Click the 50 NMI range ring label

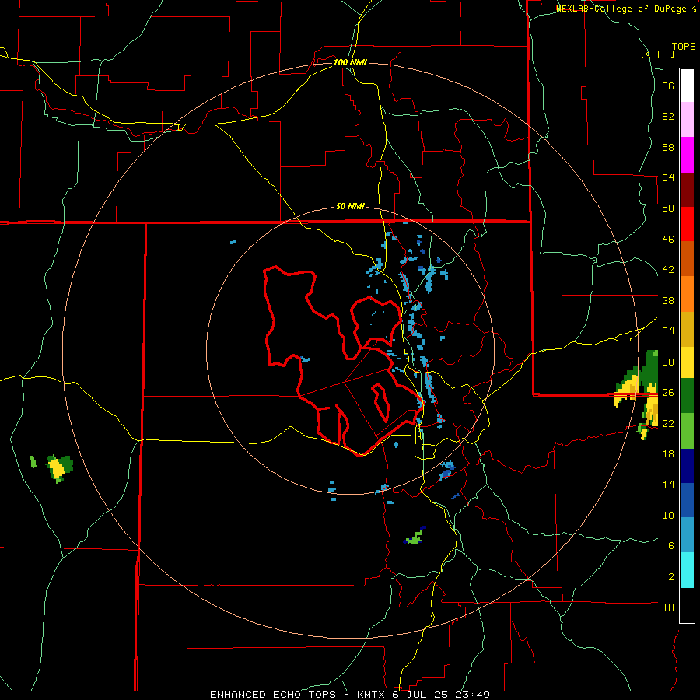point(350,206)
